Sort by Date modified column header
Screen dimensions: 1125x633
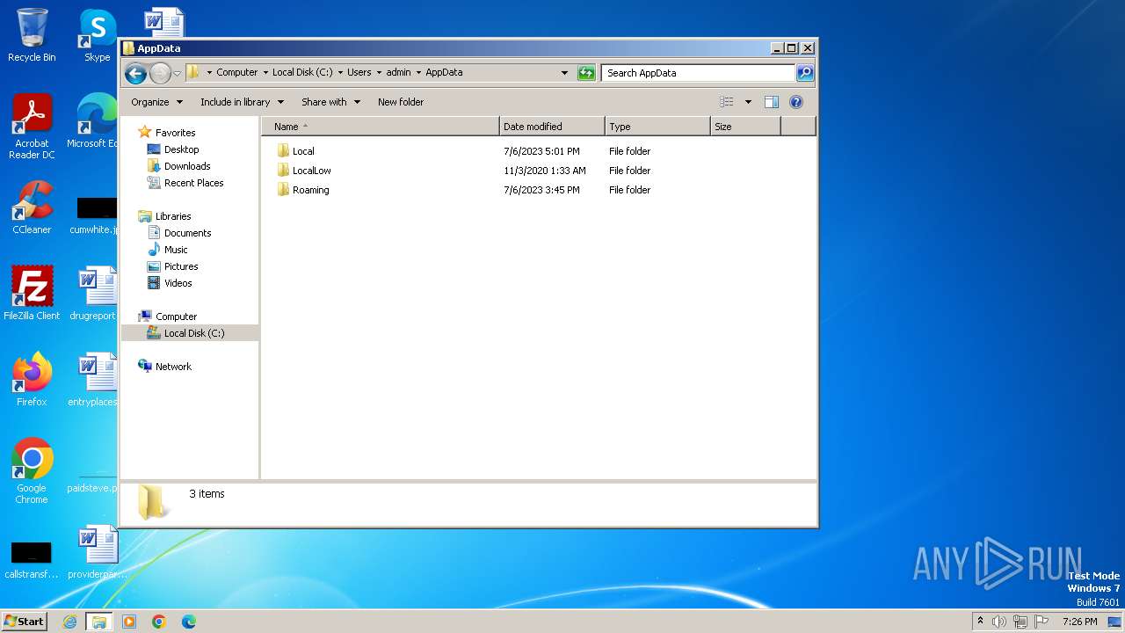pos(552,127)
